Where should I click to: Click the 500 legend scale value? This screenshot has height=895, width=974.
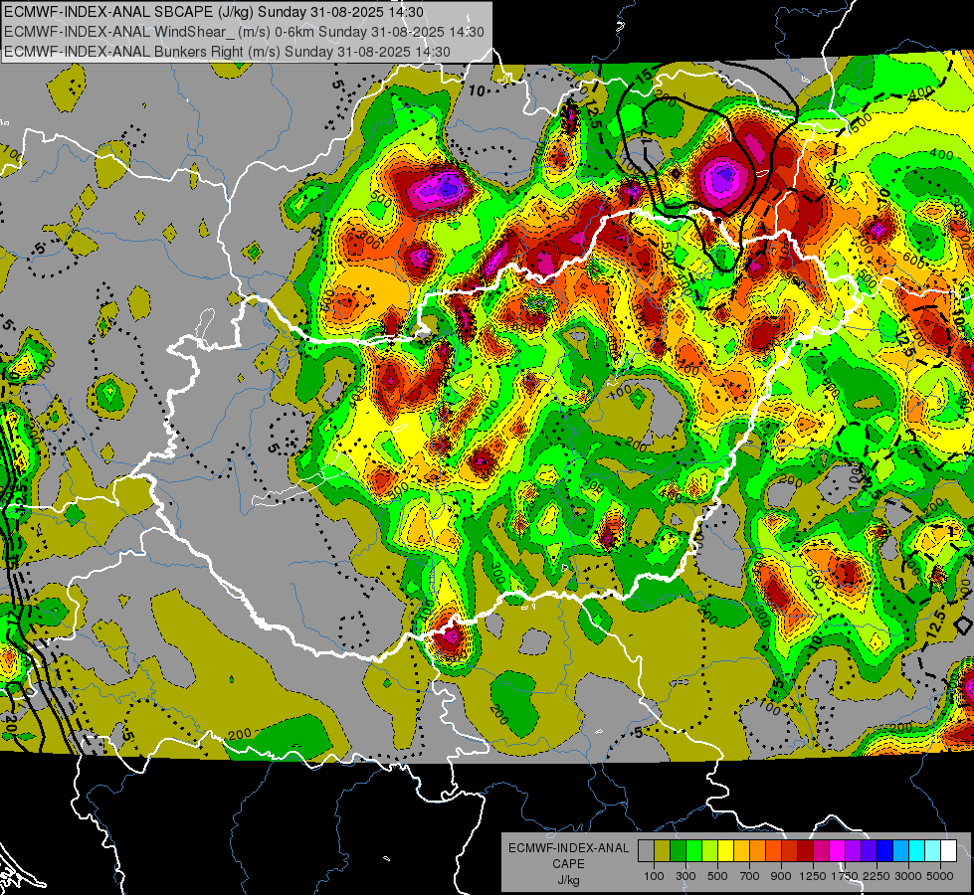717,876
